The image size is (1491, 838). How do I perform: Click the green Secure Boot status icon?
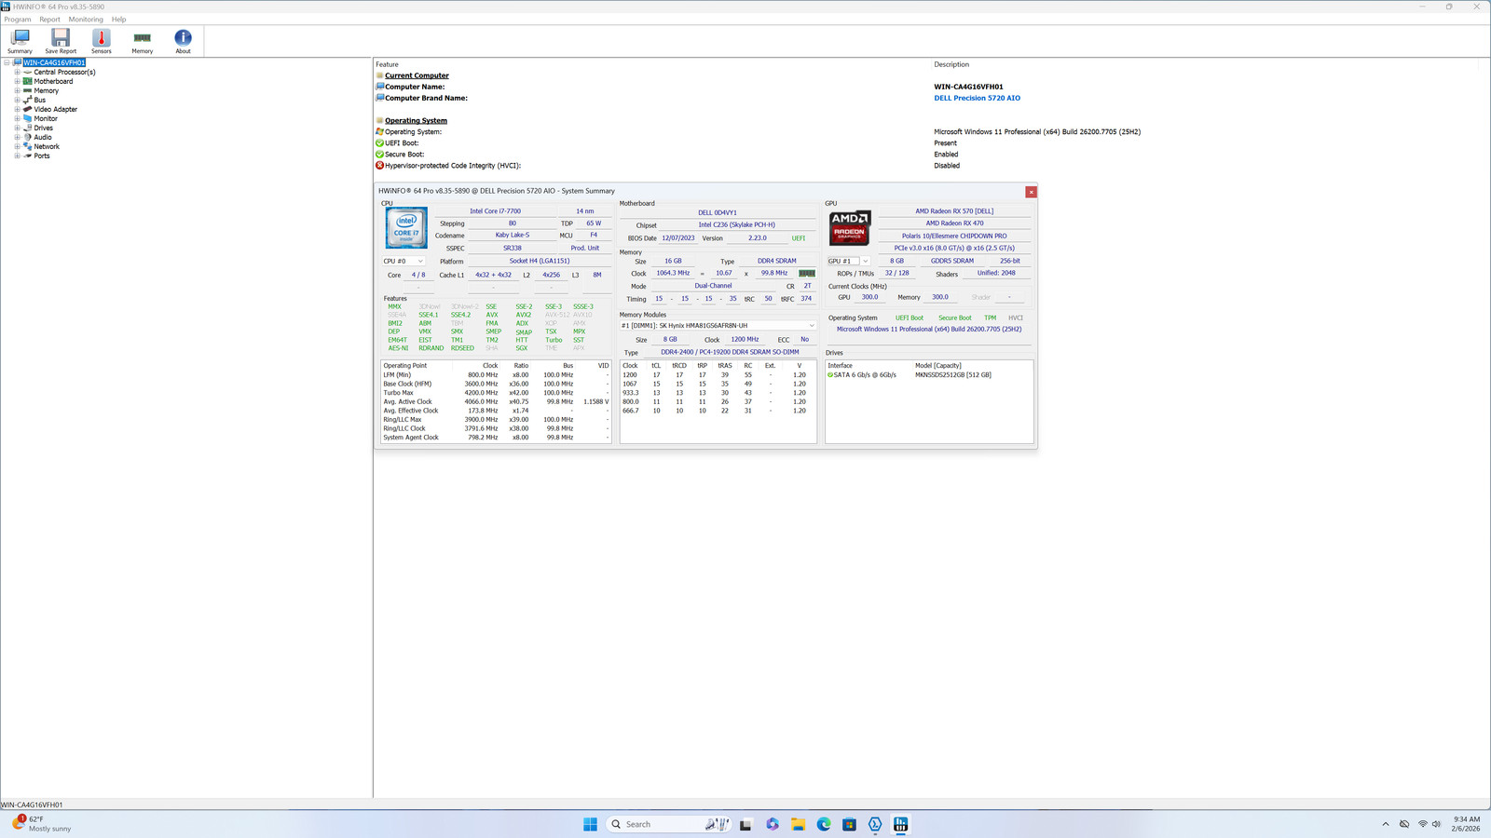pyautogui.click(x=380, y=155)
